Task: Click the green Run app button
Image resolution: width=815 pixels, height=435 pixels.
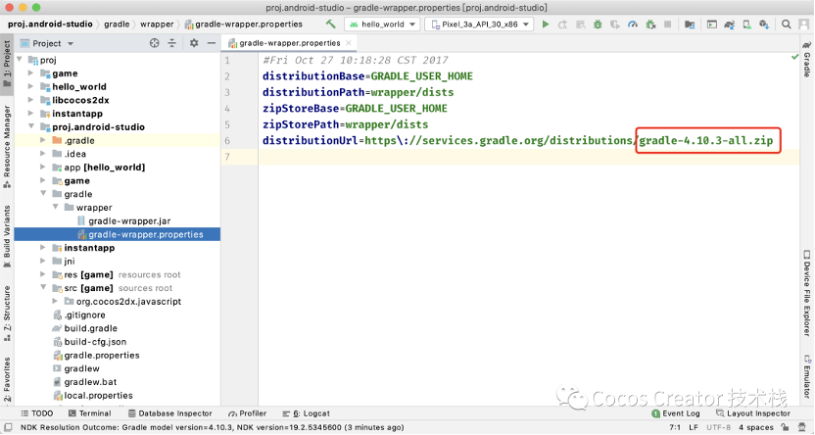Action: coord(546,24)
